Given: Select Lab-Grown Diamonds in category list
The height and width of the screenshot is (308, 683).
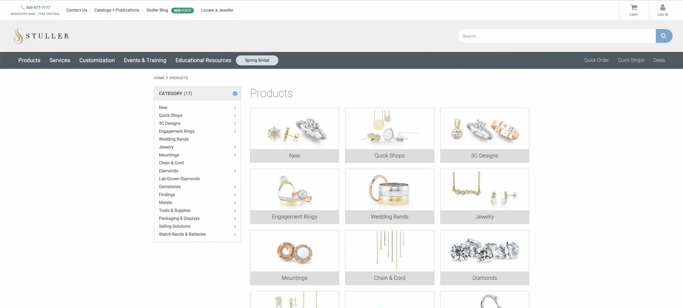Looking at the screenshot, I should coord(179,179).
